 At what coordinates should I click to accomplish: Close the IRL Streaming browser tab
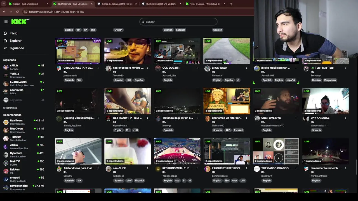pyautogui.click(x=92, y=4)
